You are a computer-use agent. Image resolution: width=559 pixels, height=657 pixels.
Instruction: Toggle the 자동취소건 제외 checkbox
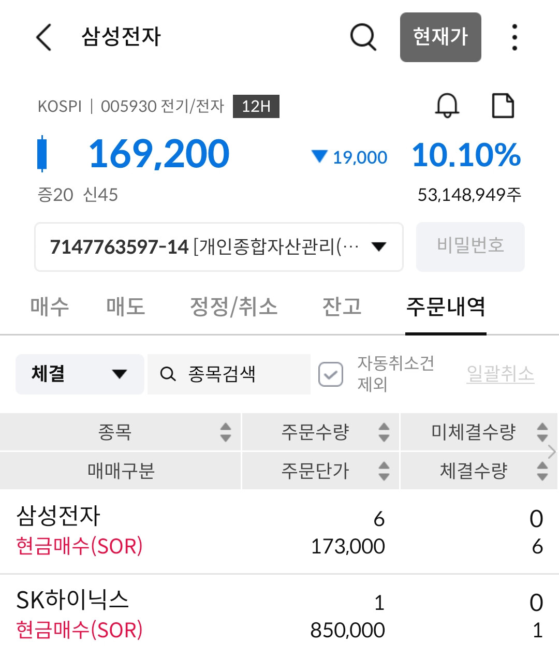pos(331,374)
